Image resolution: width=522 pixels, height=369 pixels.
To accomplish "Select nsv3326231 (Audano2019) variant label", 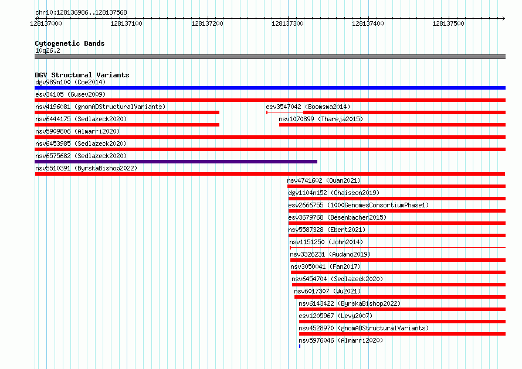I will 330,254.
